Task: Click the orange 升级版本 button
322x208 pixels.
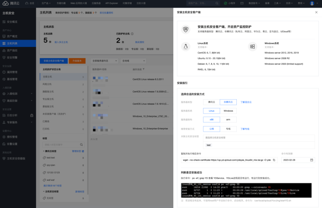Action: 77,61
